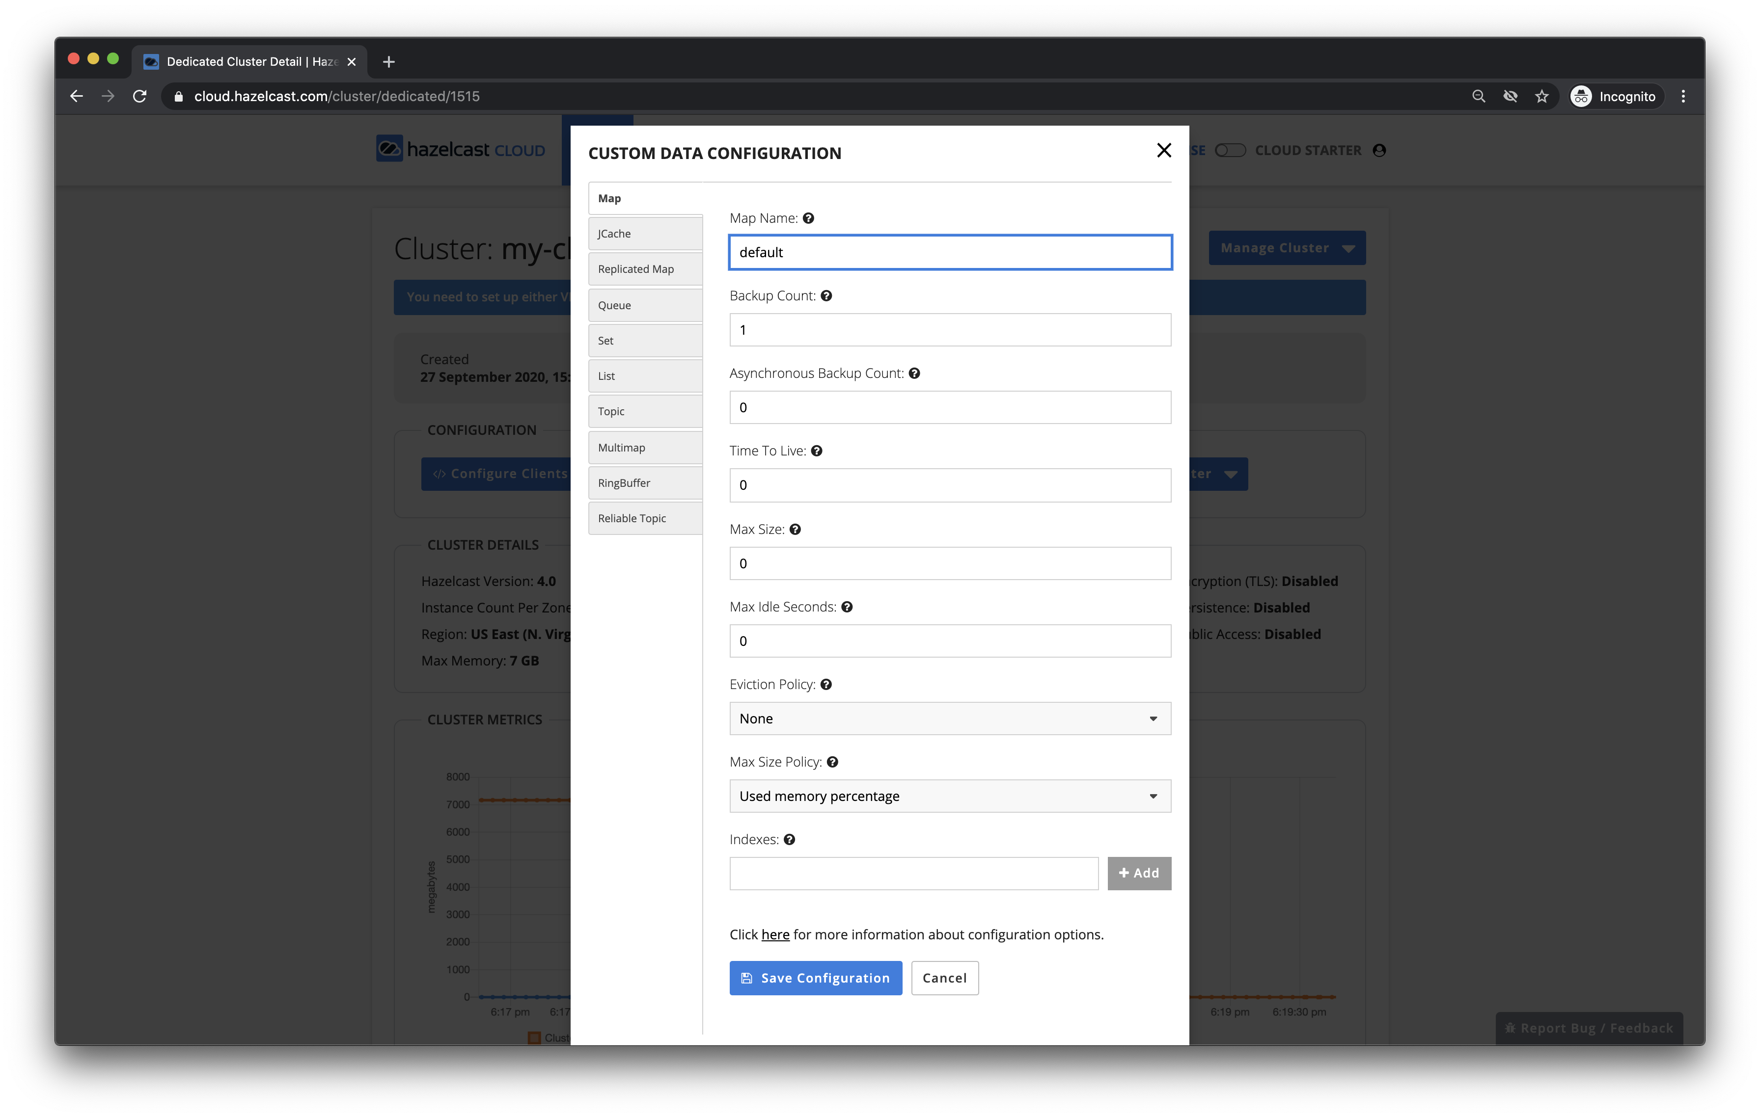Screen dimensions: 1760x1118
Task: Select the Set tab
Action: 645,340
